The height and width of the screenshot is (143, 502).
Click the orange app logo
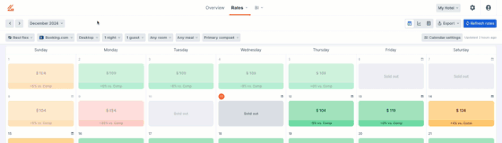point(11,8)
